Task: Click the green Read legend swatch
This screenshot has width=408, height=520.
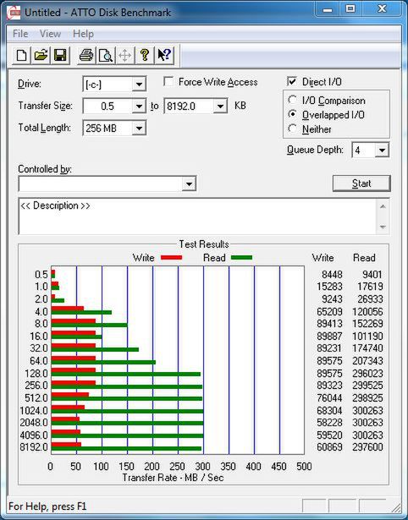Action: (242, 258)
